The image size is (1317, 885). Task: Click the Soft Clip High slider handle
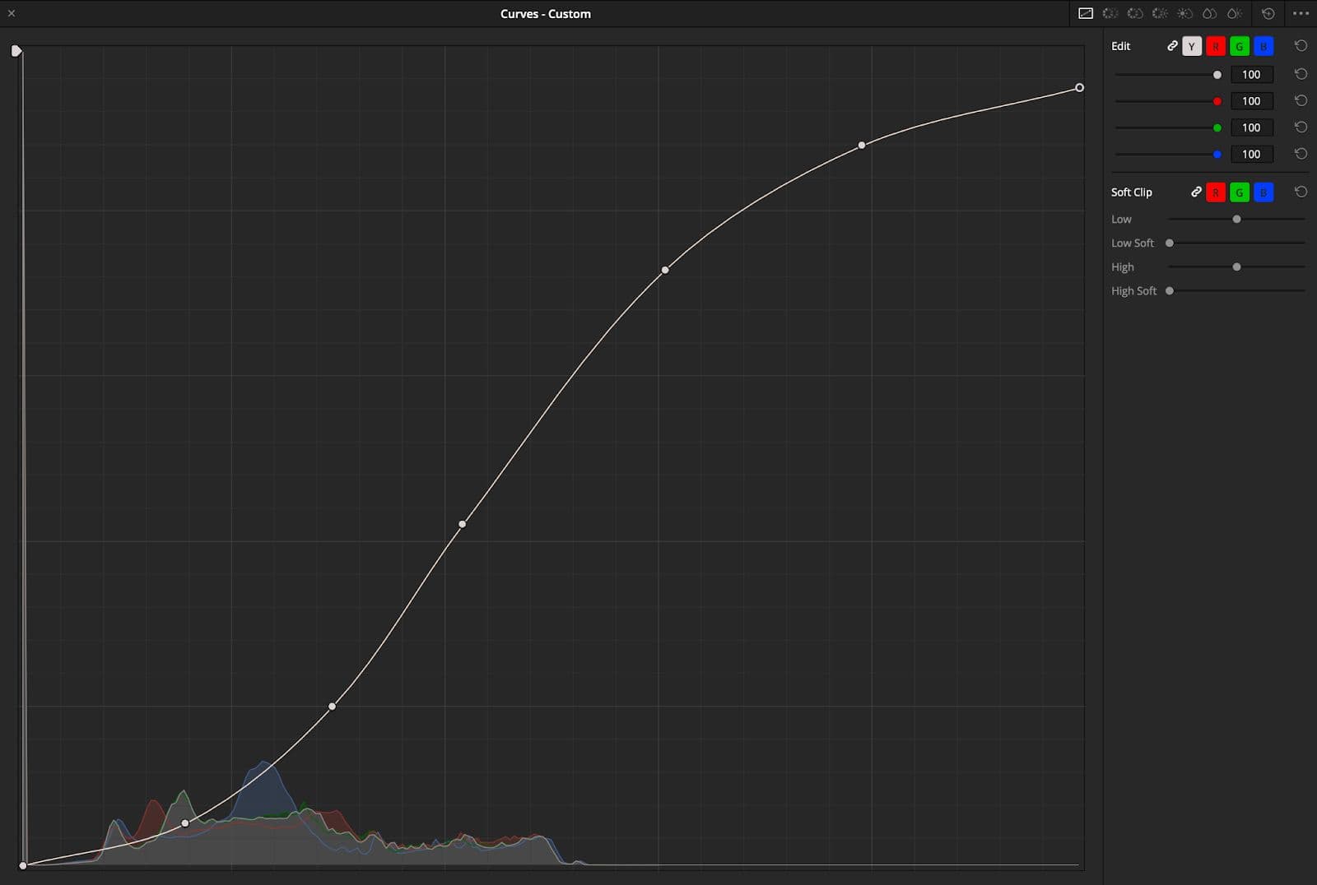coord(1236,267)
